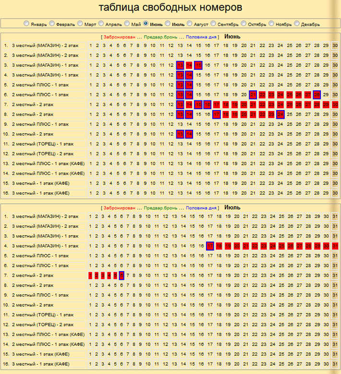The height and width of the screenshot is (374, 341).
Task: Click free day 20 in June row 11
Action: [244, 144]
